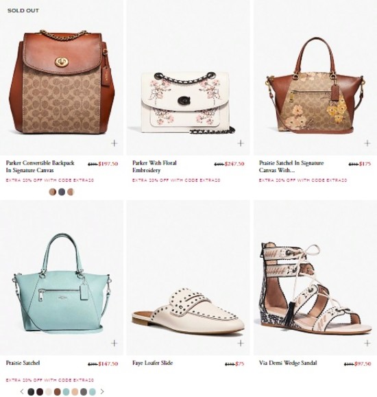377x397 pixels.
Task: Show previous Prairie Satchel color swatches arrow
Action: (x=22, y=392)
